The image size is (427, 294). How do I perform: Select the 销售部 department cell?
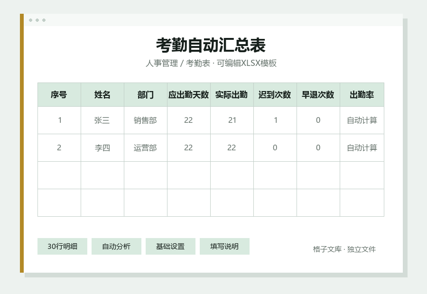click(x=146, y=120)
